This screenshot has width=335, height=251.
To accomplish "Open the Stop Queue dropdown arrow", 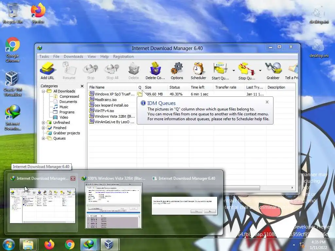I will click(260, 71).
